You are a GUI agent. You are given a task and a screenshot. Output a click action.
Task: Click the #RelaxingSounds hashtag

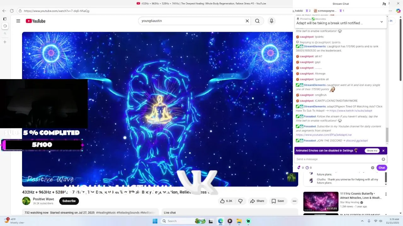pyautogui.click(x=128, y=213)
